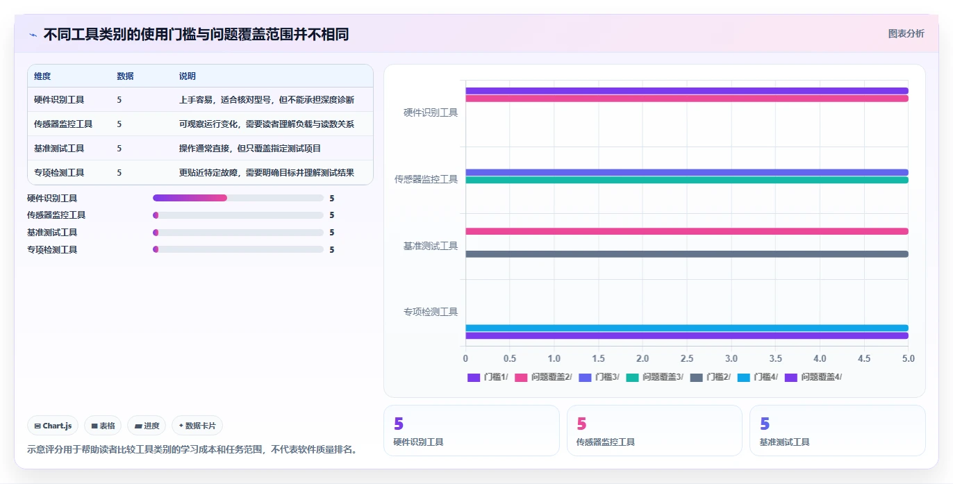Click the 数据 value 5 in the 专项检测工具 table row
This screenshot has width=953, height=484.
119,173
